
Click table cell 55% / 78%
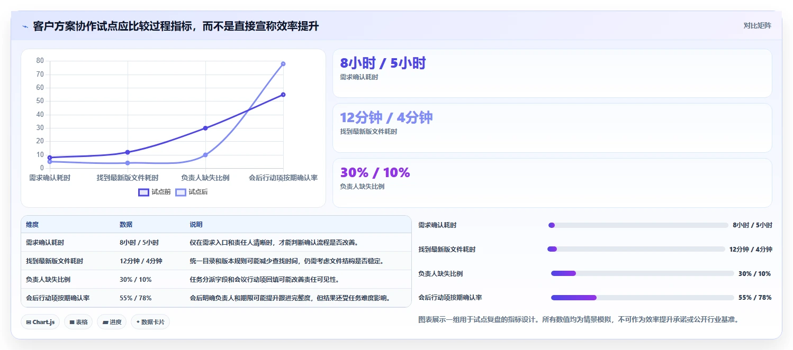click(x=136, y=298)
